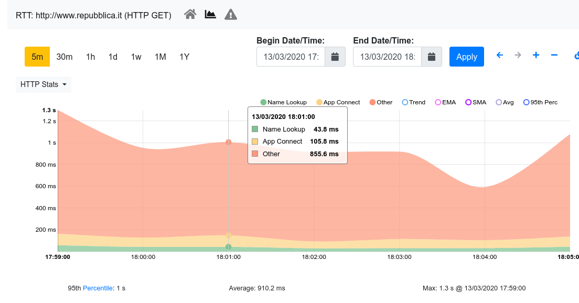Toggle the Trend series in the legend
Viewport: 579px width, 303px height.
(x=413, y=102)
